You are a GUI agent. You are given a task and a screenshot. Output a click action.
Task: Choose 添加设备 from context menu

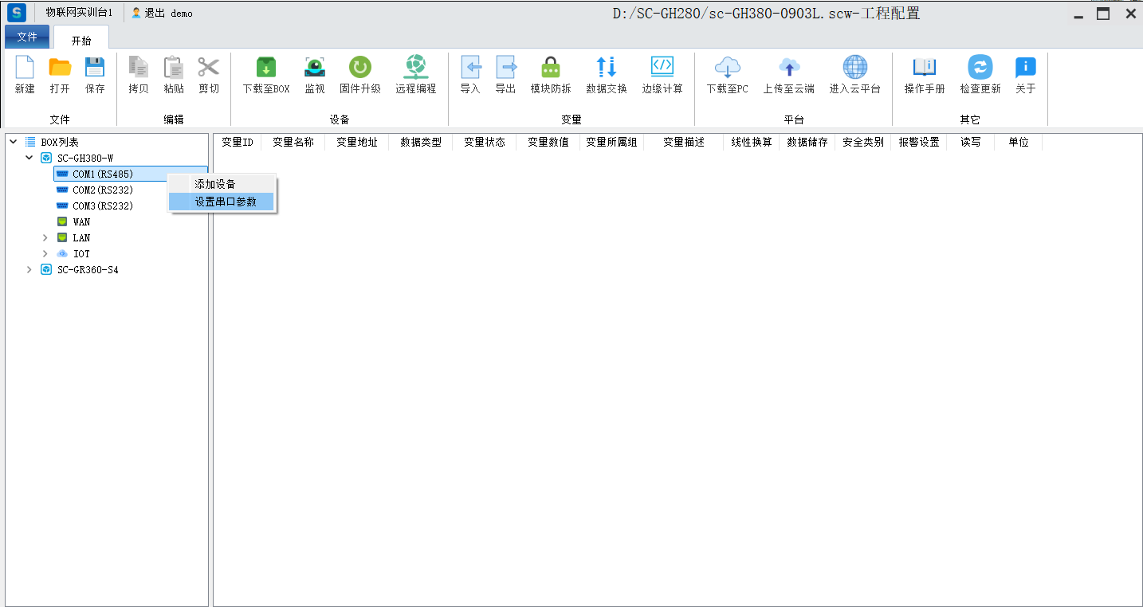215,184
